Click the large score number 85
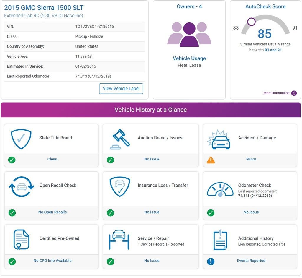 265,34
